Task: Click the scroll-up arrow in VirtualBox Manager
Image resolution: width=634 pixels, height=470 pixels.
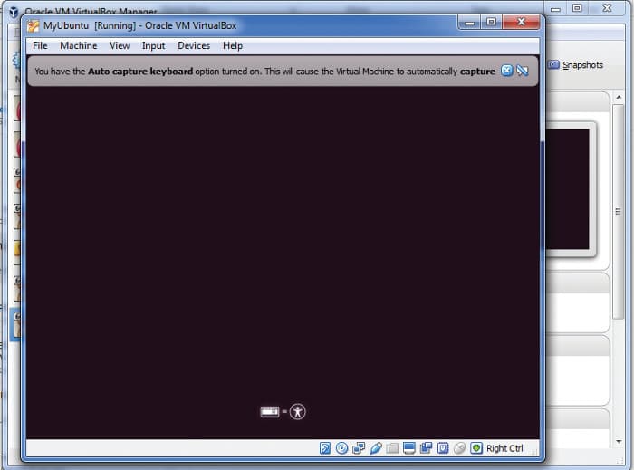Action: [x=619, y=97]
